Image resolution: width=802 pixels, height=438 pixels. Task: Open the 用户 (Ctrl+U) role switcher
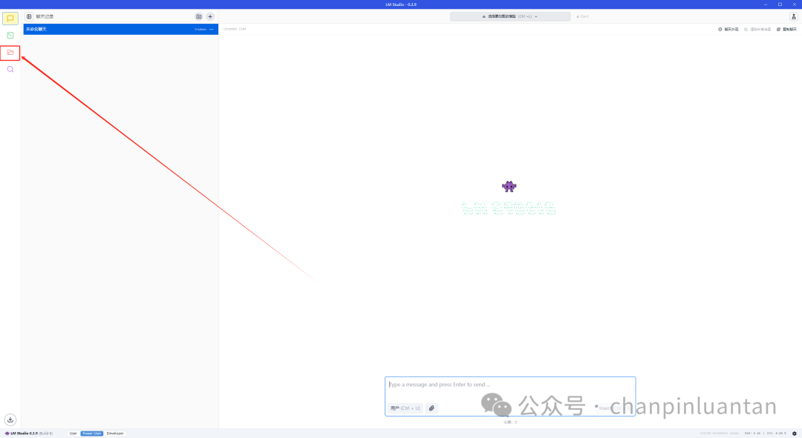pos(405,408)
